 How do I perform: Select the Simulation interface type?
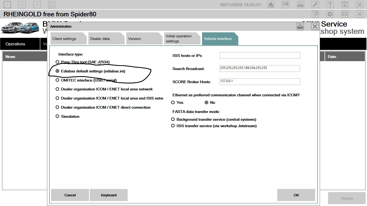point(68,116)
